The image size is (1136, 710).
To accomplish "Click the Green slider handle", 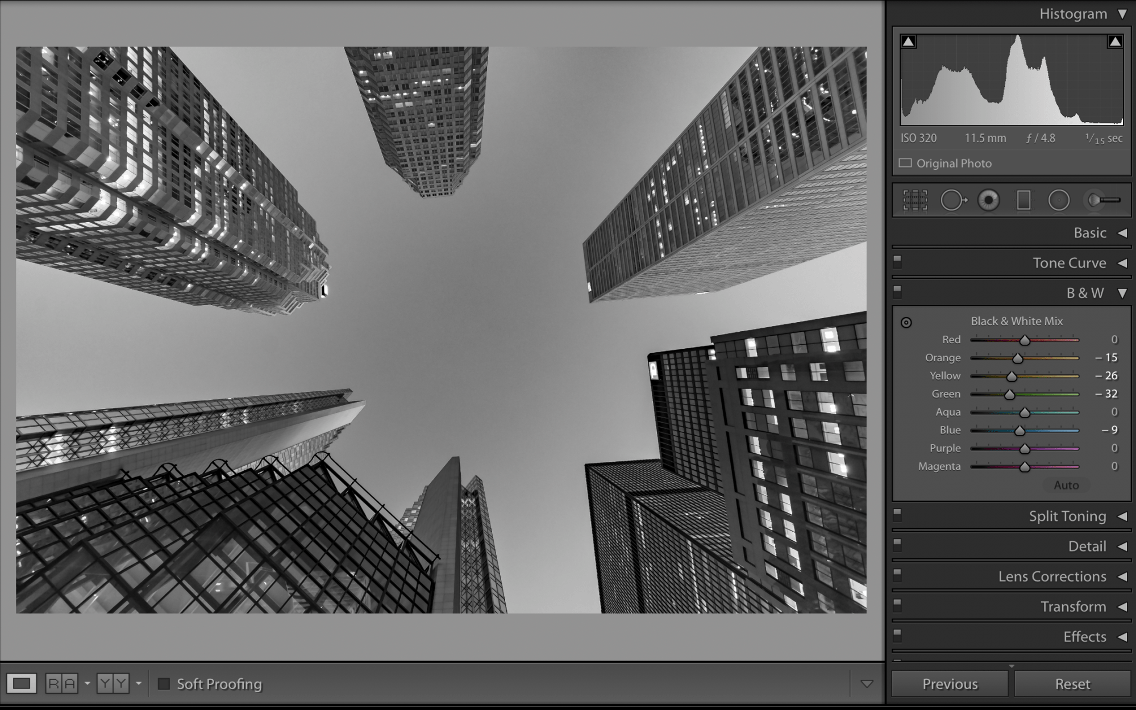I will pos(1010,394).
